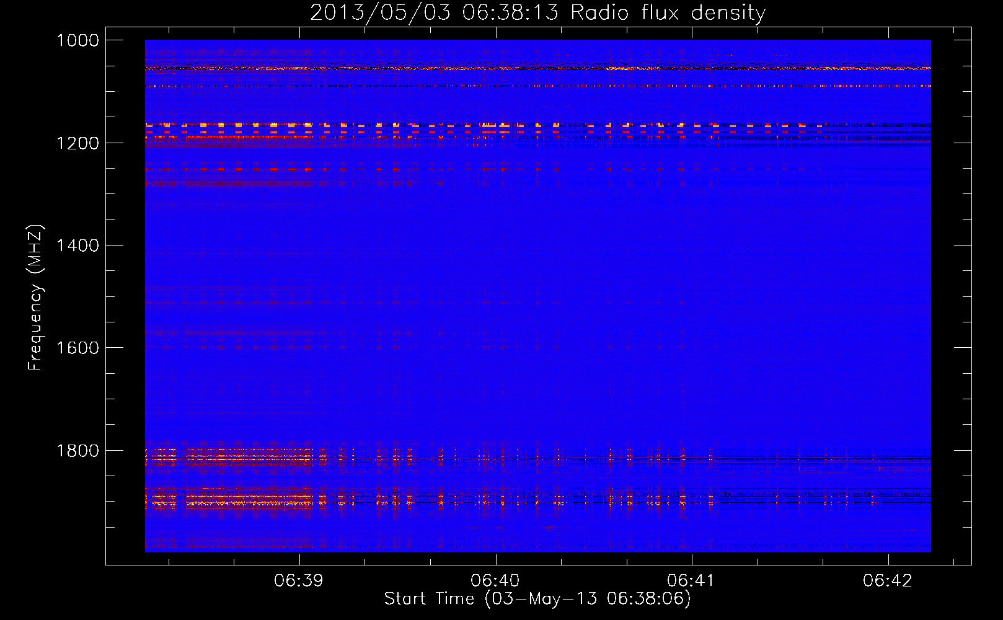Click the 06:42 time tick label
The height and width of the screenshot is (620, 1003).
coord(888,580)
